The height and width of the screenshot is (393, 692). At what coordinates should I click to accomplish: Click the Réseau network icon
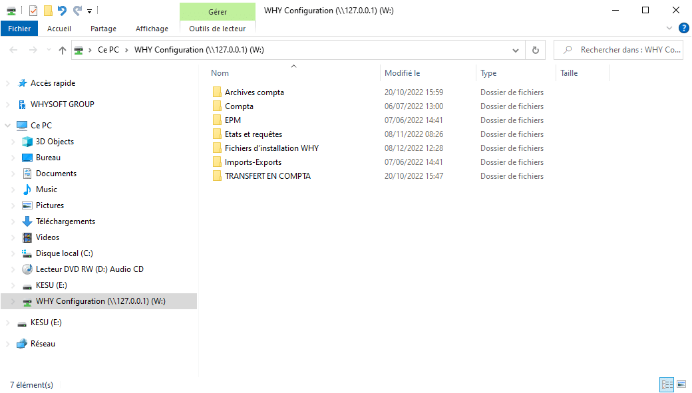click(x=22, y=344)
